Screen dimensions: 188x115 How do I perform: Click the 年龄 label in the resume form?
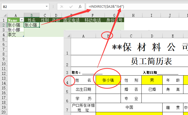173,80
